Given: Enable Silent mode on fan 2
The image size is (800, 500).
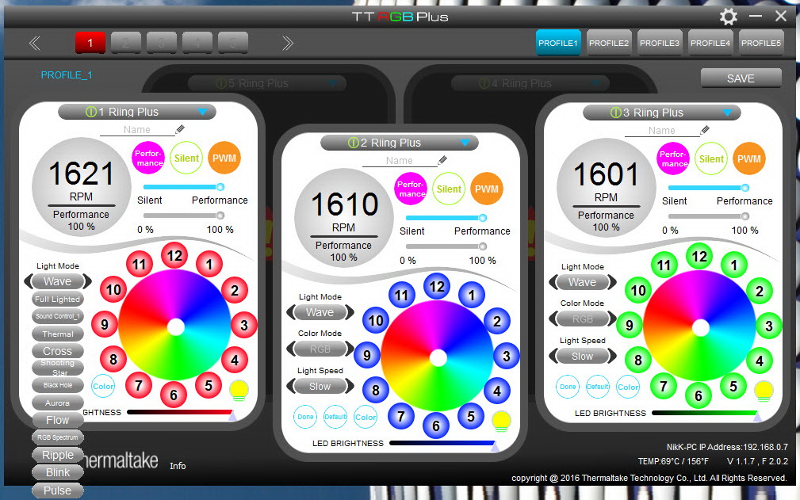Looking at the screenshot, I should (x=449, y=189).
